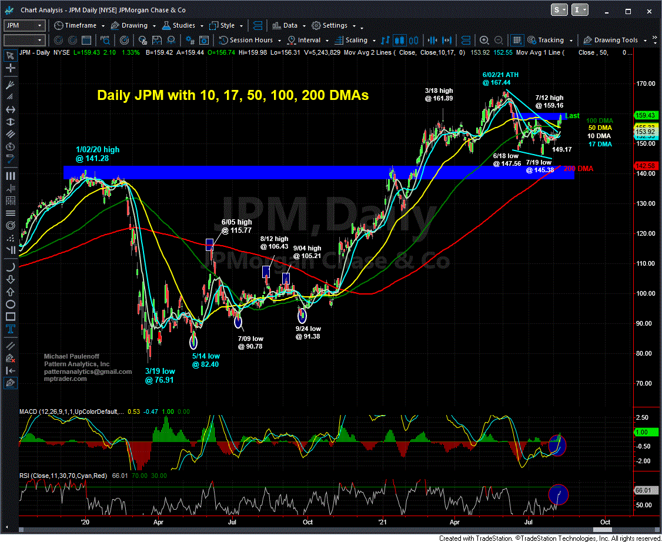Viewport: 662px width, 542px height.
Task: Select the up arrow drawing tool
Action: [10, 292]
